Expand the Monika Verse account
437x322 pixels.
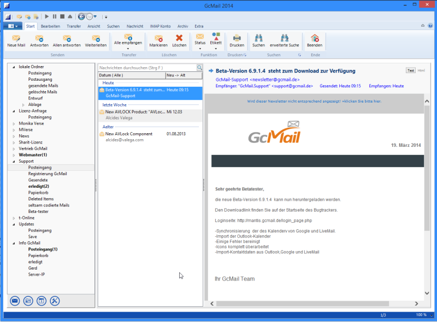[14, 123]
